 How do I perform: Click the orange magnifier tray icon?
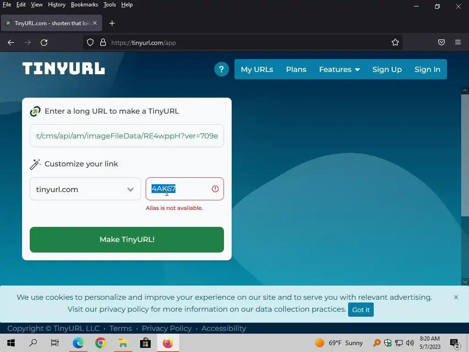(x=377, y=343)
